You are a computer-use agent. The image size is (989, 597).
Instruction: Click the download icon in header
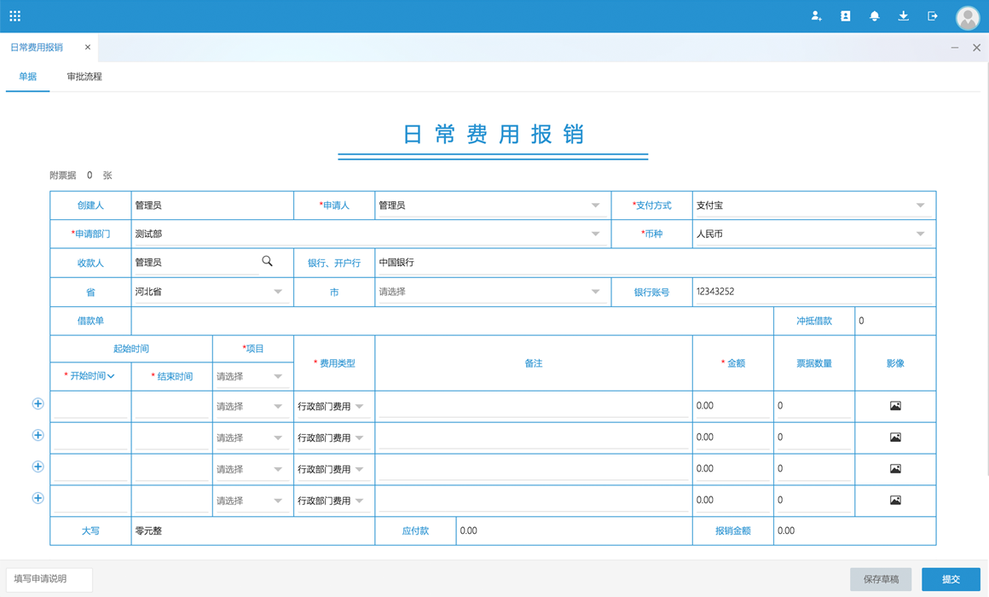[x=903, y=16]
